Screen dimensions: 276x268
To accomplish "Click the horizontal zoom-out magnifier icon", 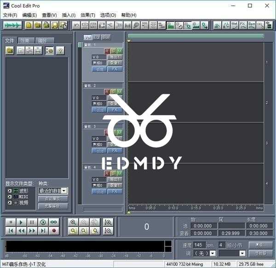I will pyautogui.click(x=84, y=222).
